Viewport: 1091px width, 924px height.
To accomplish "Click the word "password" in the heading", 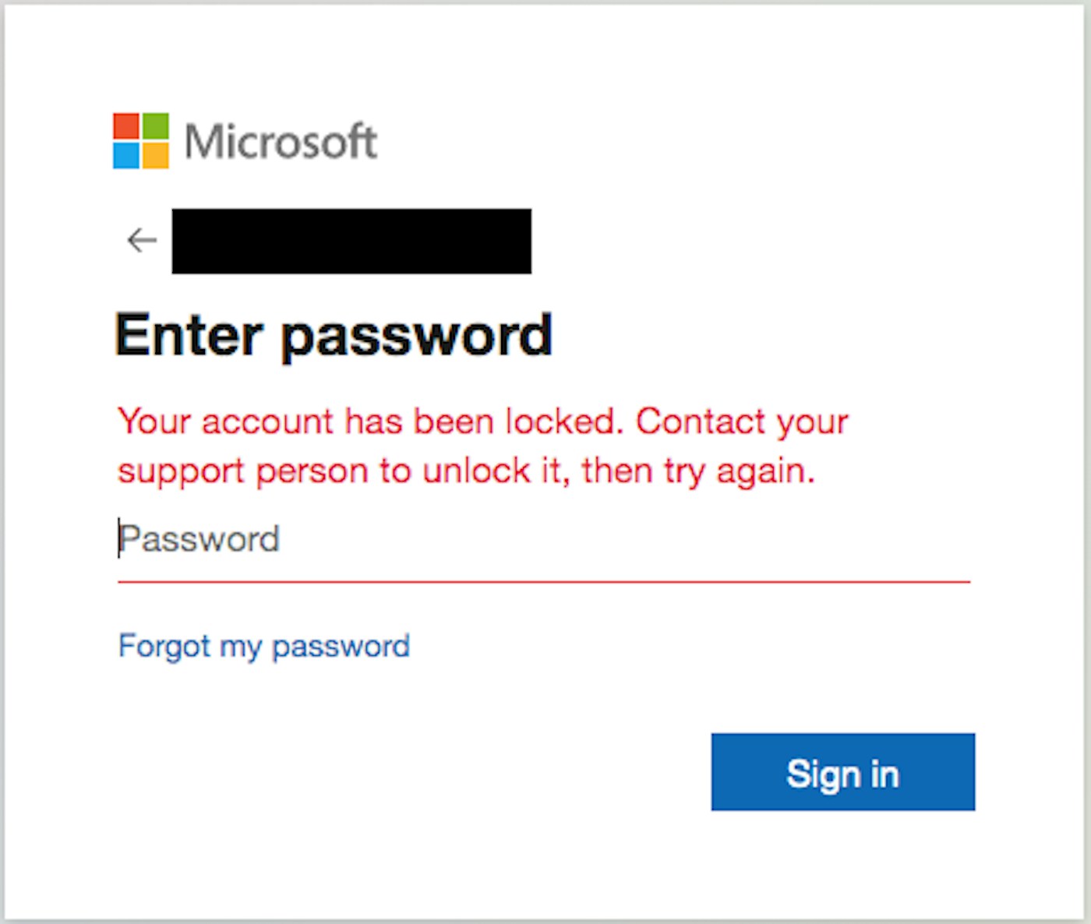I will point(417,337).
